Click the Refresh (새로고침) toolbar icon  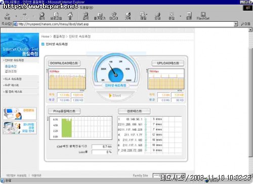pos(56,16)
